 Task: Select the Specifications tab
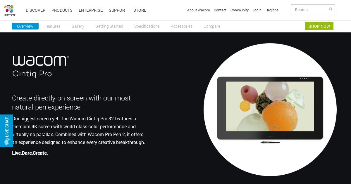pyautogui.click(x=147, y=26)
